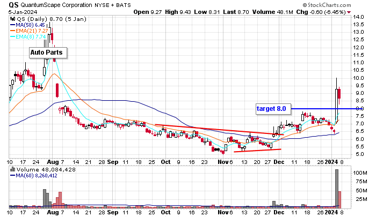This screenshot has width=376, height=217.
Task: Click the 10.0 price axis label
Action: pos(358,78)
